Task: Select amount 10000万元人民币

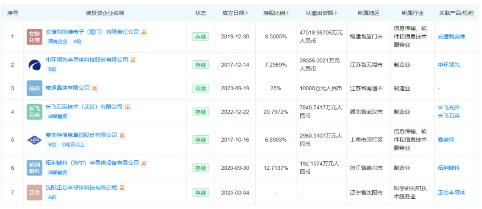Action: [321, 88]
